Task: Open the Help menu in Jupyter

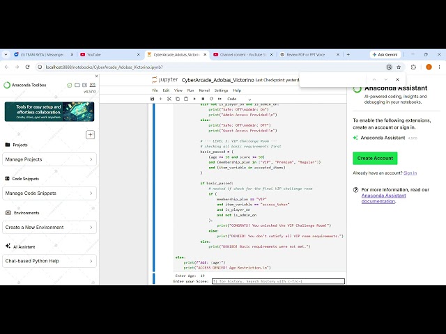Action: 237,90
